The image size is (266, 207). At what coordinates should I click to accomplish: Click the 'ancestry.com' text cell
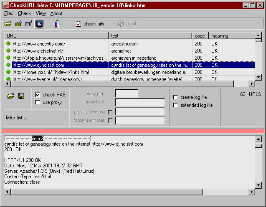pyautogui.click(x=124, y=44)
